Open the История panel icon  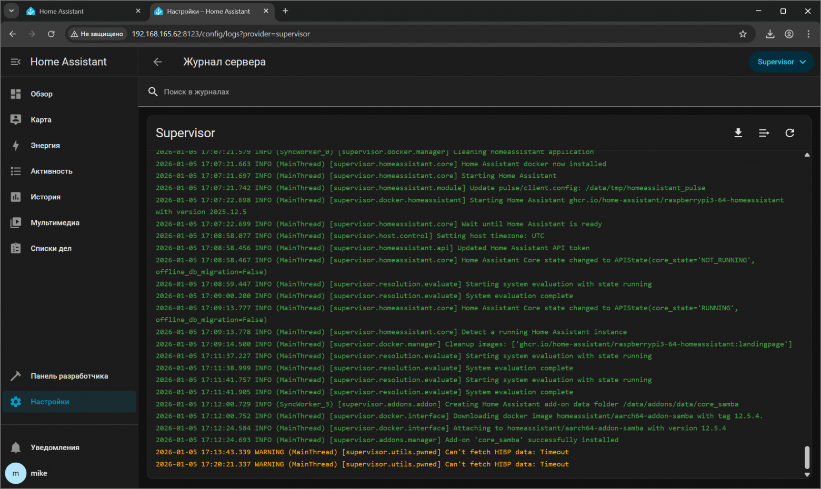pos(17,197)
